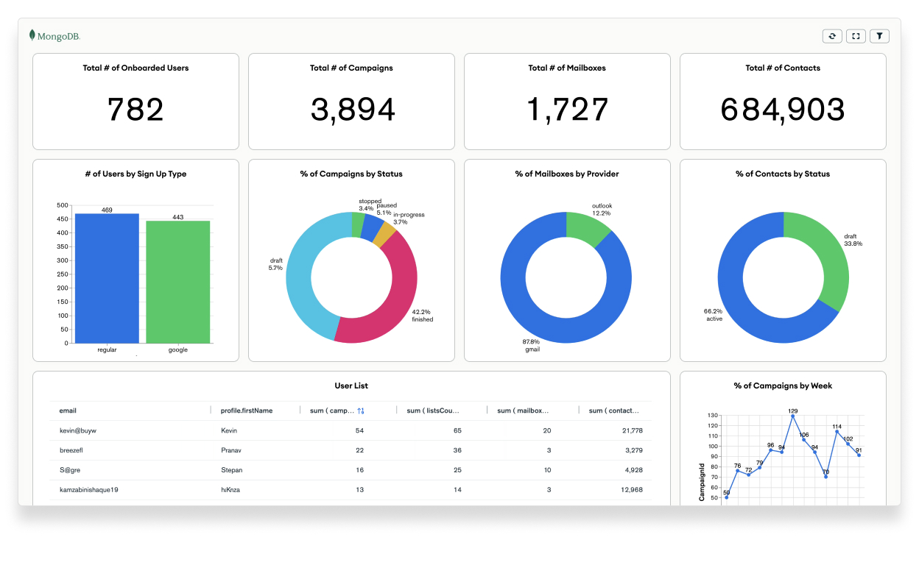Open the Total # of Contacts card
This screenshot has width=919, height=565.
(x=783, y=102)
